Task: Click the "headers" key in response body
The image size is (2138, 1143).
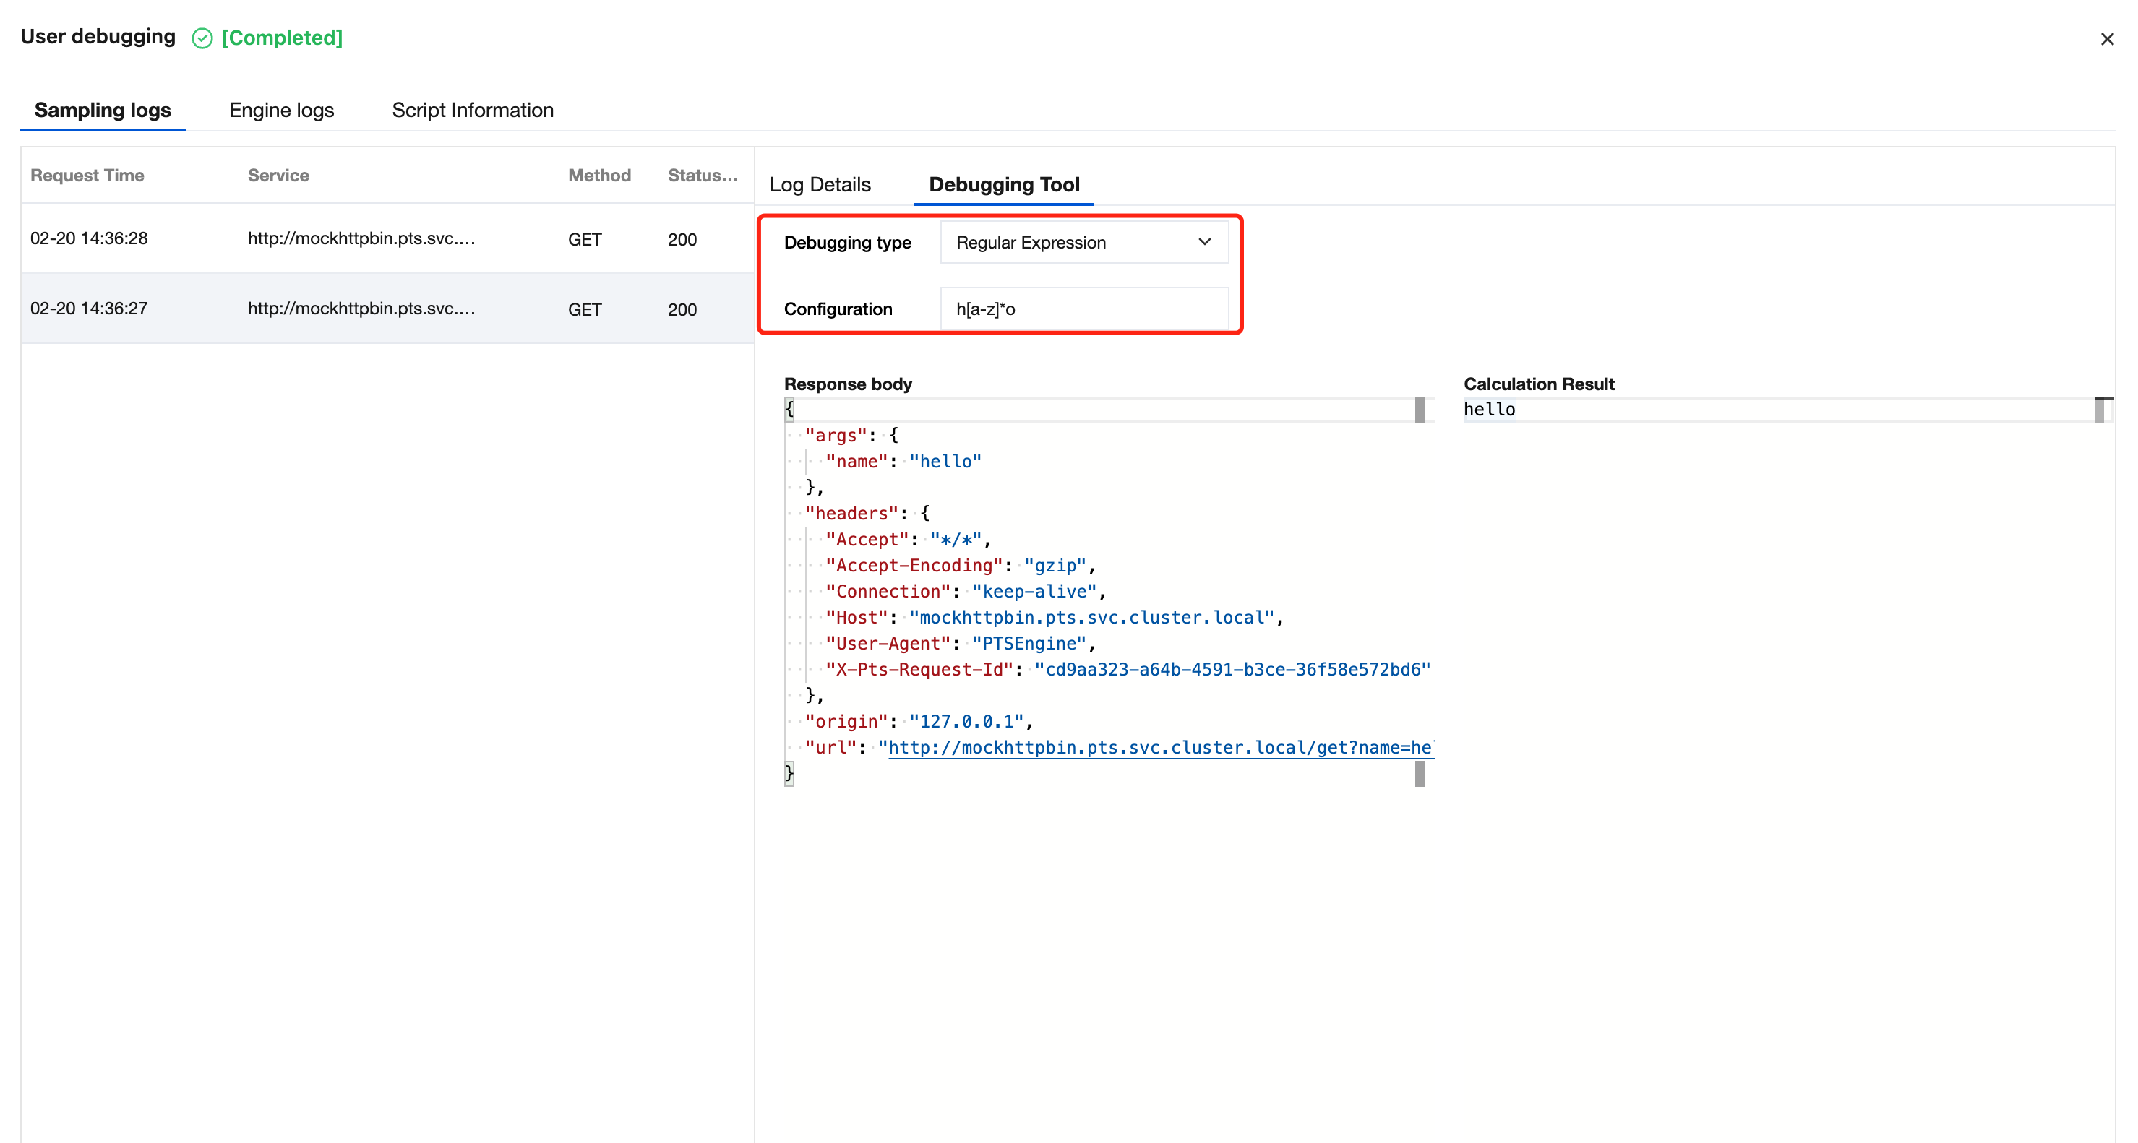Action: click(851, 514)
